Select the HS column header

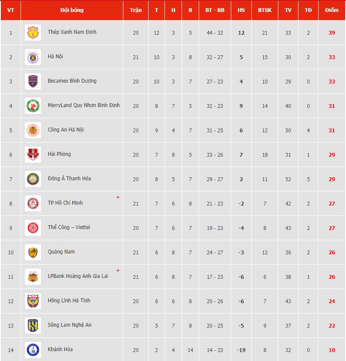pos(241,10)
